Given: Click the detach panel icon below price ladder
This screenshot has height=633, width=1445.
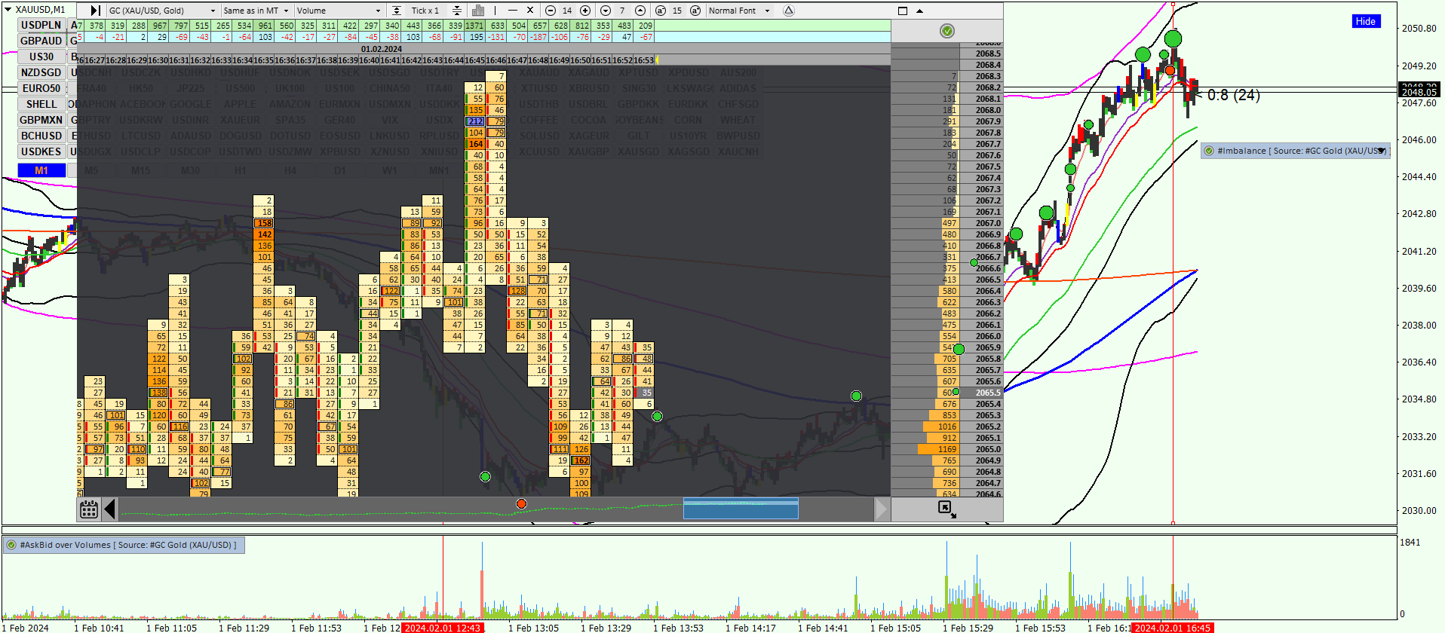Looking at the screenshot, I should tap(946, 509).
